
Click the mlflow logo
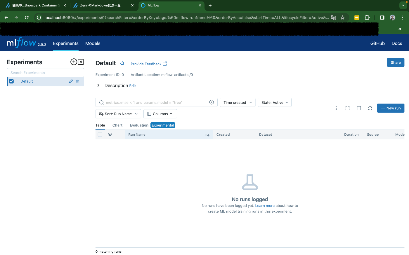click(x=21, y=43)
